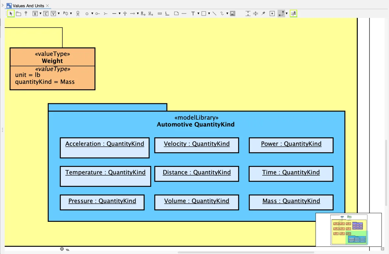Select the Power : QuantityKind instance
The height and width of the screenshot is (254, 389).
point(291,145)
